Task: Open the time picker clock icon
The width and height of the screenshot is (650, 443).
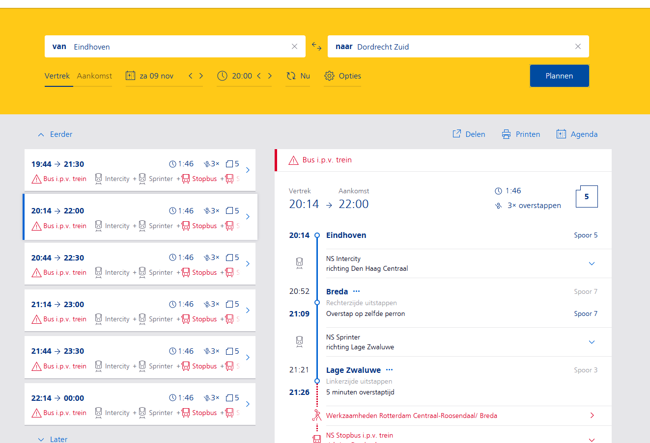Action: 222,76
